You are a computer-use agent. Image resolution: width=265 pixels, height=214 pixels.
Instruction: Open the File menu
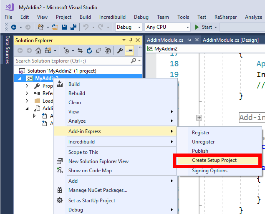coord(8,17)
